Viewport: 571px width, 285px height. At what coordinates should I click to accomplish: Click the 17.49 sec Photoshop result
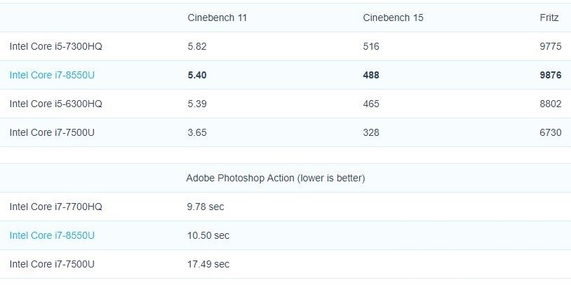point(208,264)
